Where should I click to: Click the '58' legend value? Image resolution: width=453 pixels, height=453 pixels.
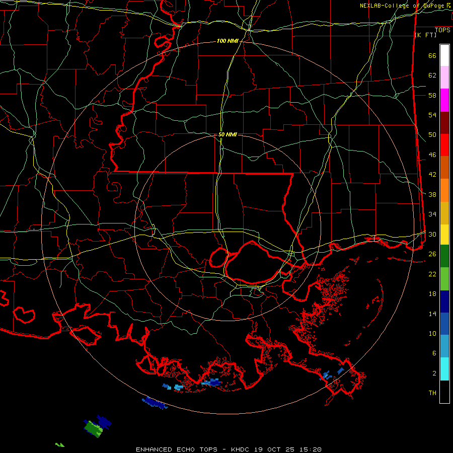click(432, 95)
